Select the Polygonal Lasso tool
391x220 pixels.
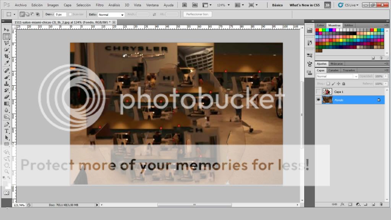[x=6, y=43]
